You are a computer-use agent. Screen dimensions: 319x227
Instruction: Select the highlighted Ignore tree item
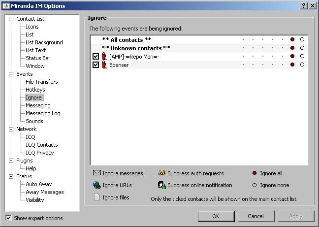(34, 97)
